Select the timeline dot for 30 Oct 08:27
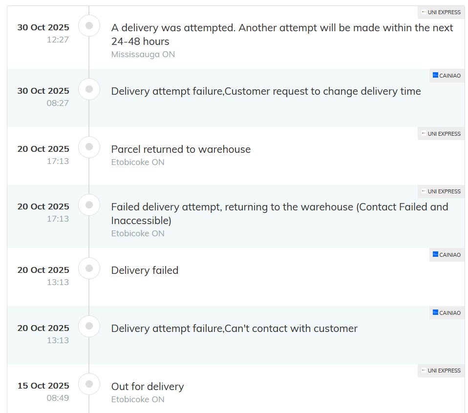The width and height of the screenshot is (468, 413). [89, 89]
